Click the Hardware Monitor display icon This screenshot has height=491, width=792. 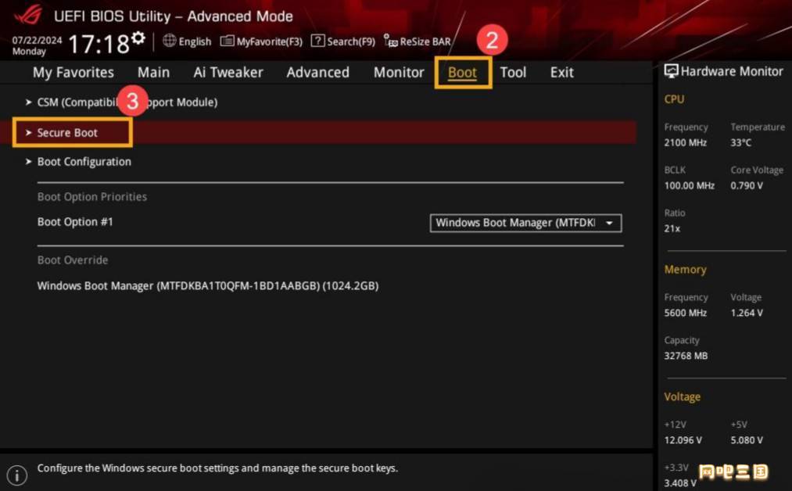[x=671, y=71]
